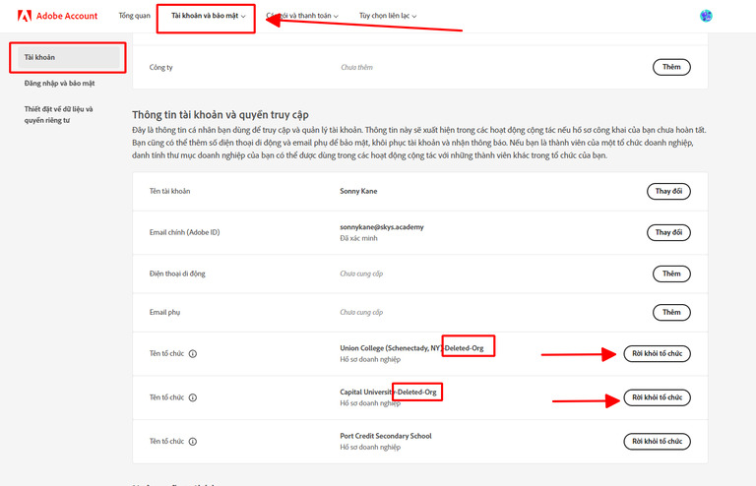Expand Tài khoản và bảo mật menu
The image size is (756, 486).
click(209, 16)
